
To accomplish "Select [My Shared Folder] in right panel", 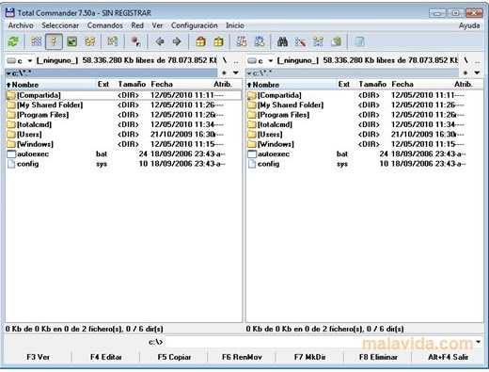I will [x=365, y=105].
